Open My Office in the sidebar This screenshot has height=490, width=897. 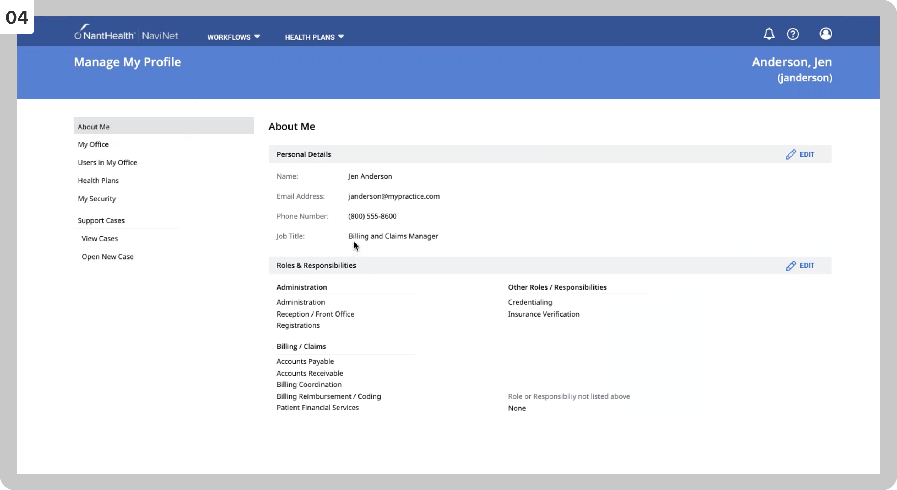click(93, 144)
